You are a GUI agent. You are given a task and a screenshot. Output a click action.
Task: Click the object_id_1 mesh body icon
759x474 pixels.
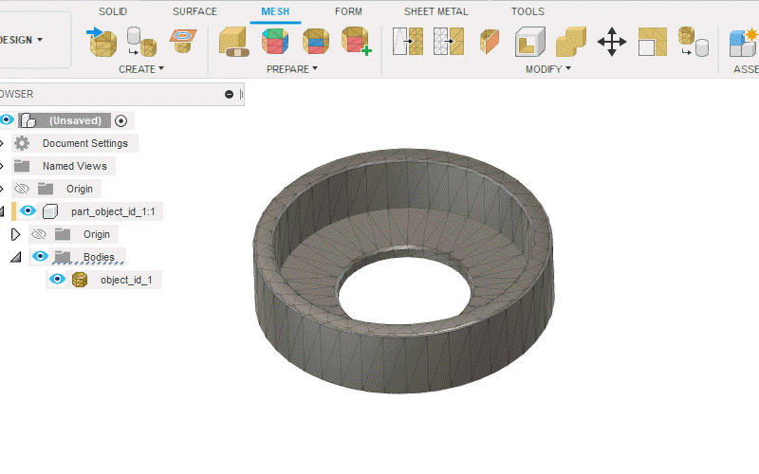[80, 280]
